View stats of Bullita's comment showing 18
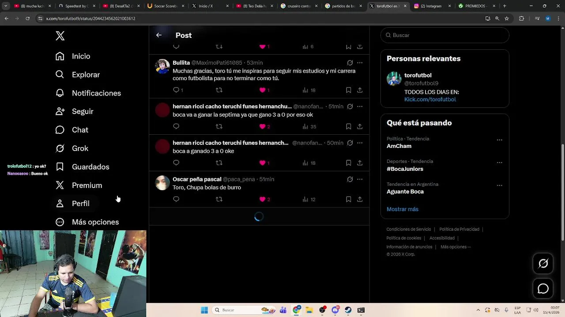Screen dimensions: 565x317 coord(309,90)
